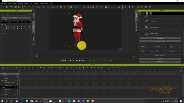Click the New Project icon in toolbar

coord(3,7)
